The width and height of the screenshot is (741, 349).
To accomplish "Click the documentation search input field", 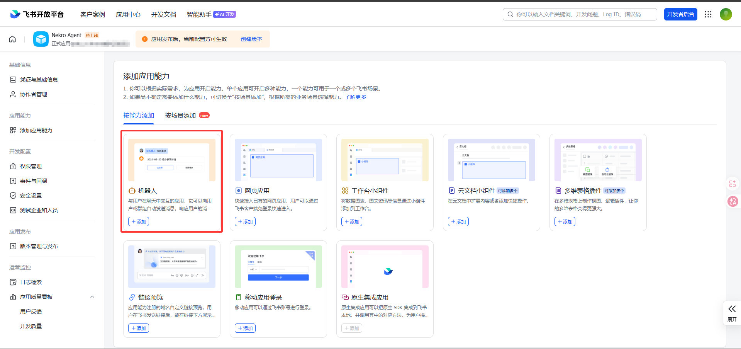I will click(583, 14).
